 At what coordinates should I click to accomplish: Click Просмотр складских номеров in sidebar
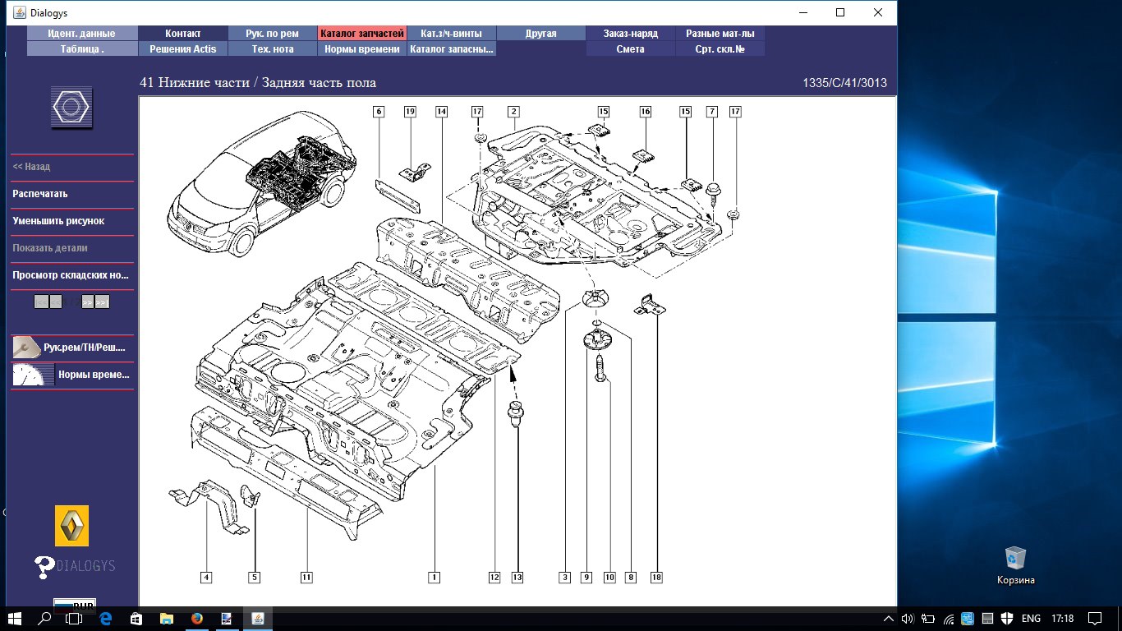pyautogui.click(x=71, y=275)
